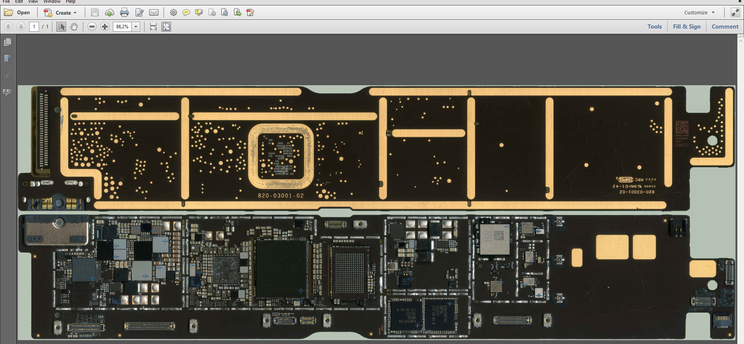Viewport: 744px width, 344px height.
Task: Zoom out with the minus button
Action: [x=92, y=27]
